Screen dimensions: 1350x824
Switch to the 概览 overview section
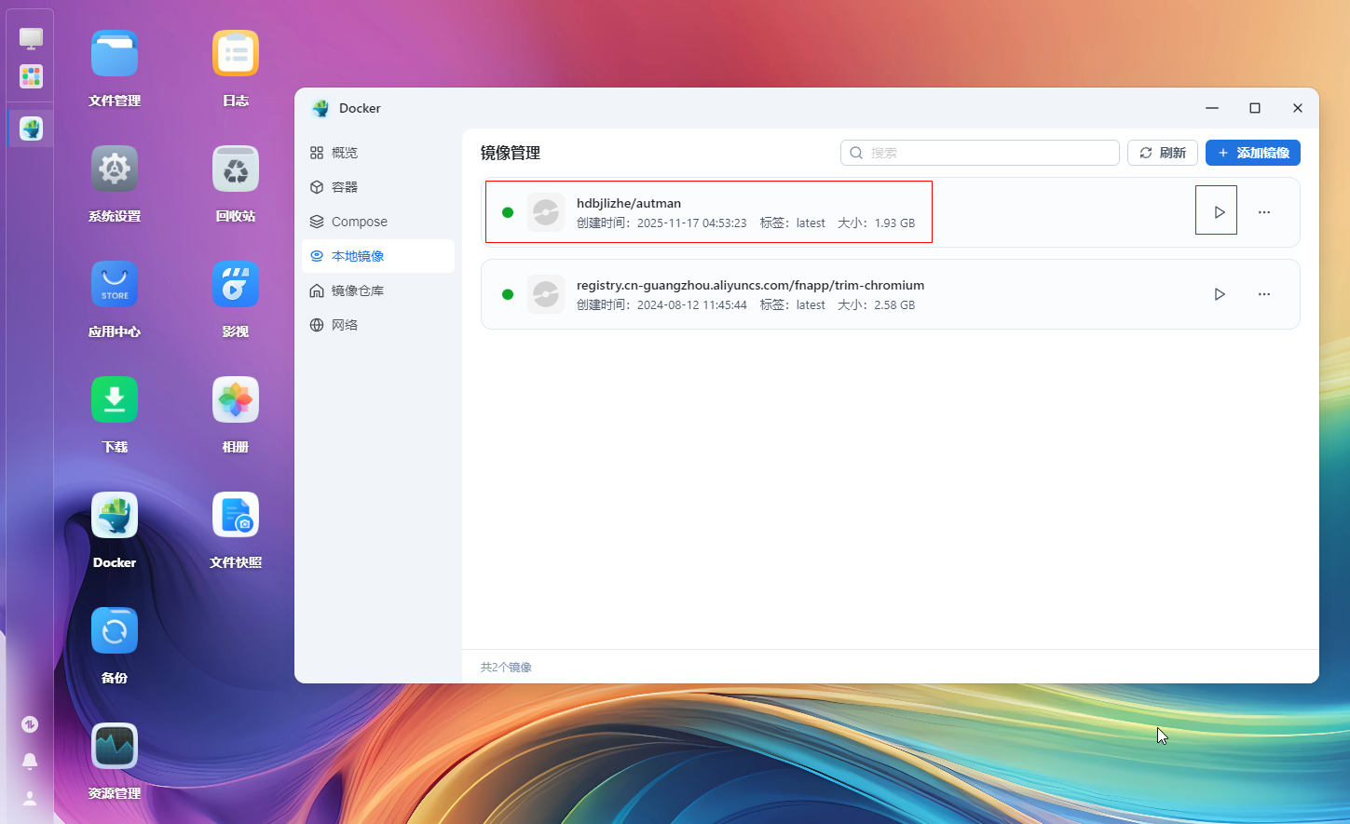click(x=345, y=153)
